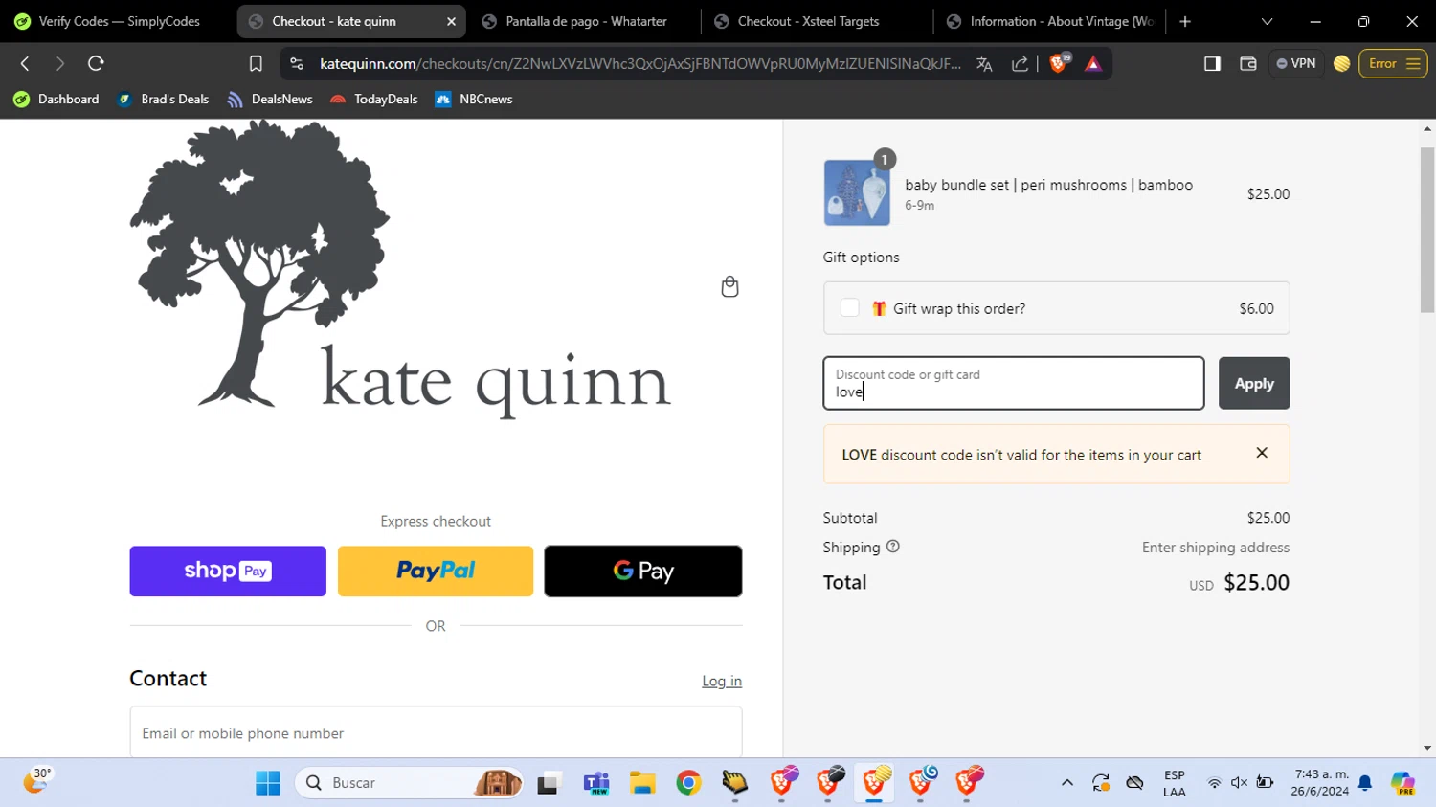The height and width of the screenshot is (807, 1436).
Task: Open the DealsNews bookmark
Action: click(x=270, y=99)
